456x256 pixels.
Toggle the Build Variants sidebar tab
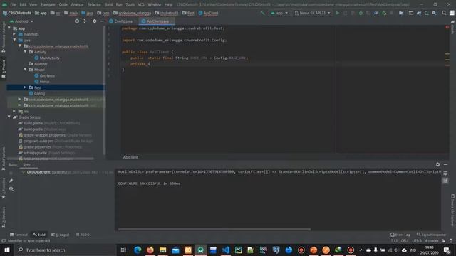coord(4,159)
